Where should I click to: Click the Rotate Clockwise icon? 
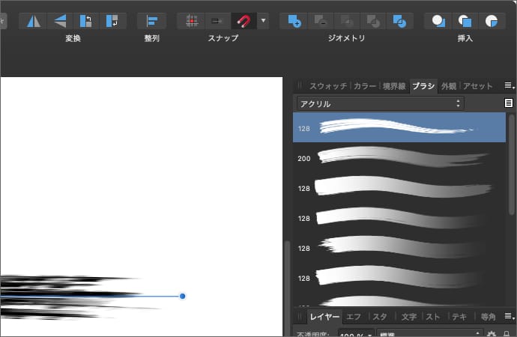112,21
